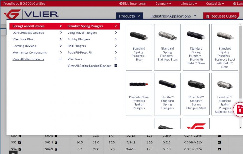Click the quote icon next to S62
The width and height of the screenshot is (243, 154).
coord(19,142)
